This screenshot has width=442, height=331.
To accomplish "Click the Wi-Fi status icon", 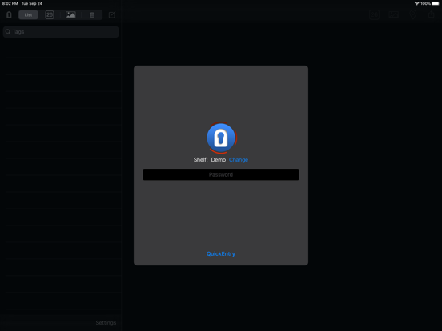I will pyautogui.click(x=416, y=3).
